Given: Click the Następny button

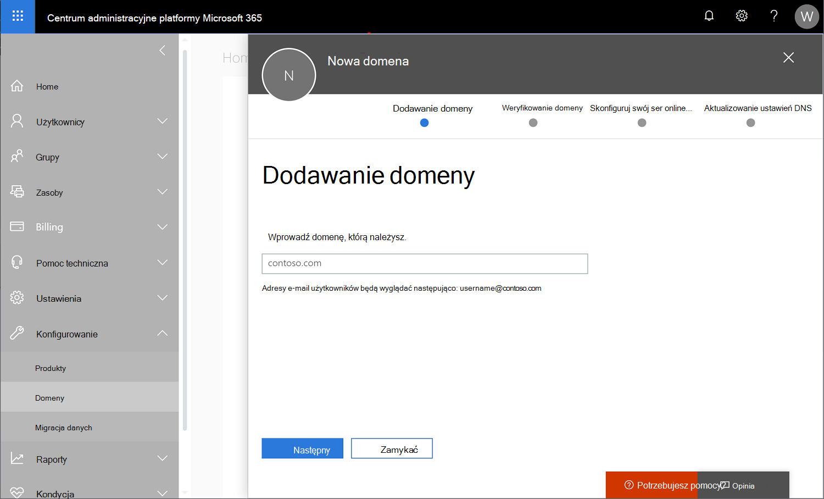Looking at the screenshot, I should point(302,448).
